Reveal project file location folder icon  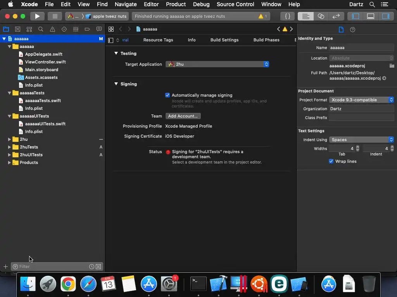(x=392, y=66)
